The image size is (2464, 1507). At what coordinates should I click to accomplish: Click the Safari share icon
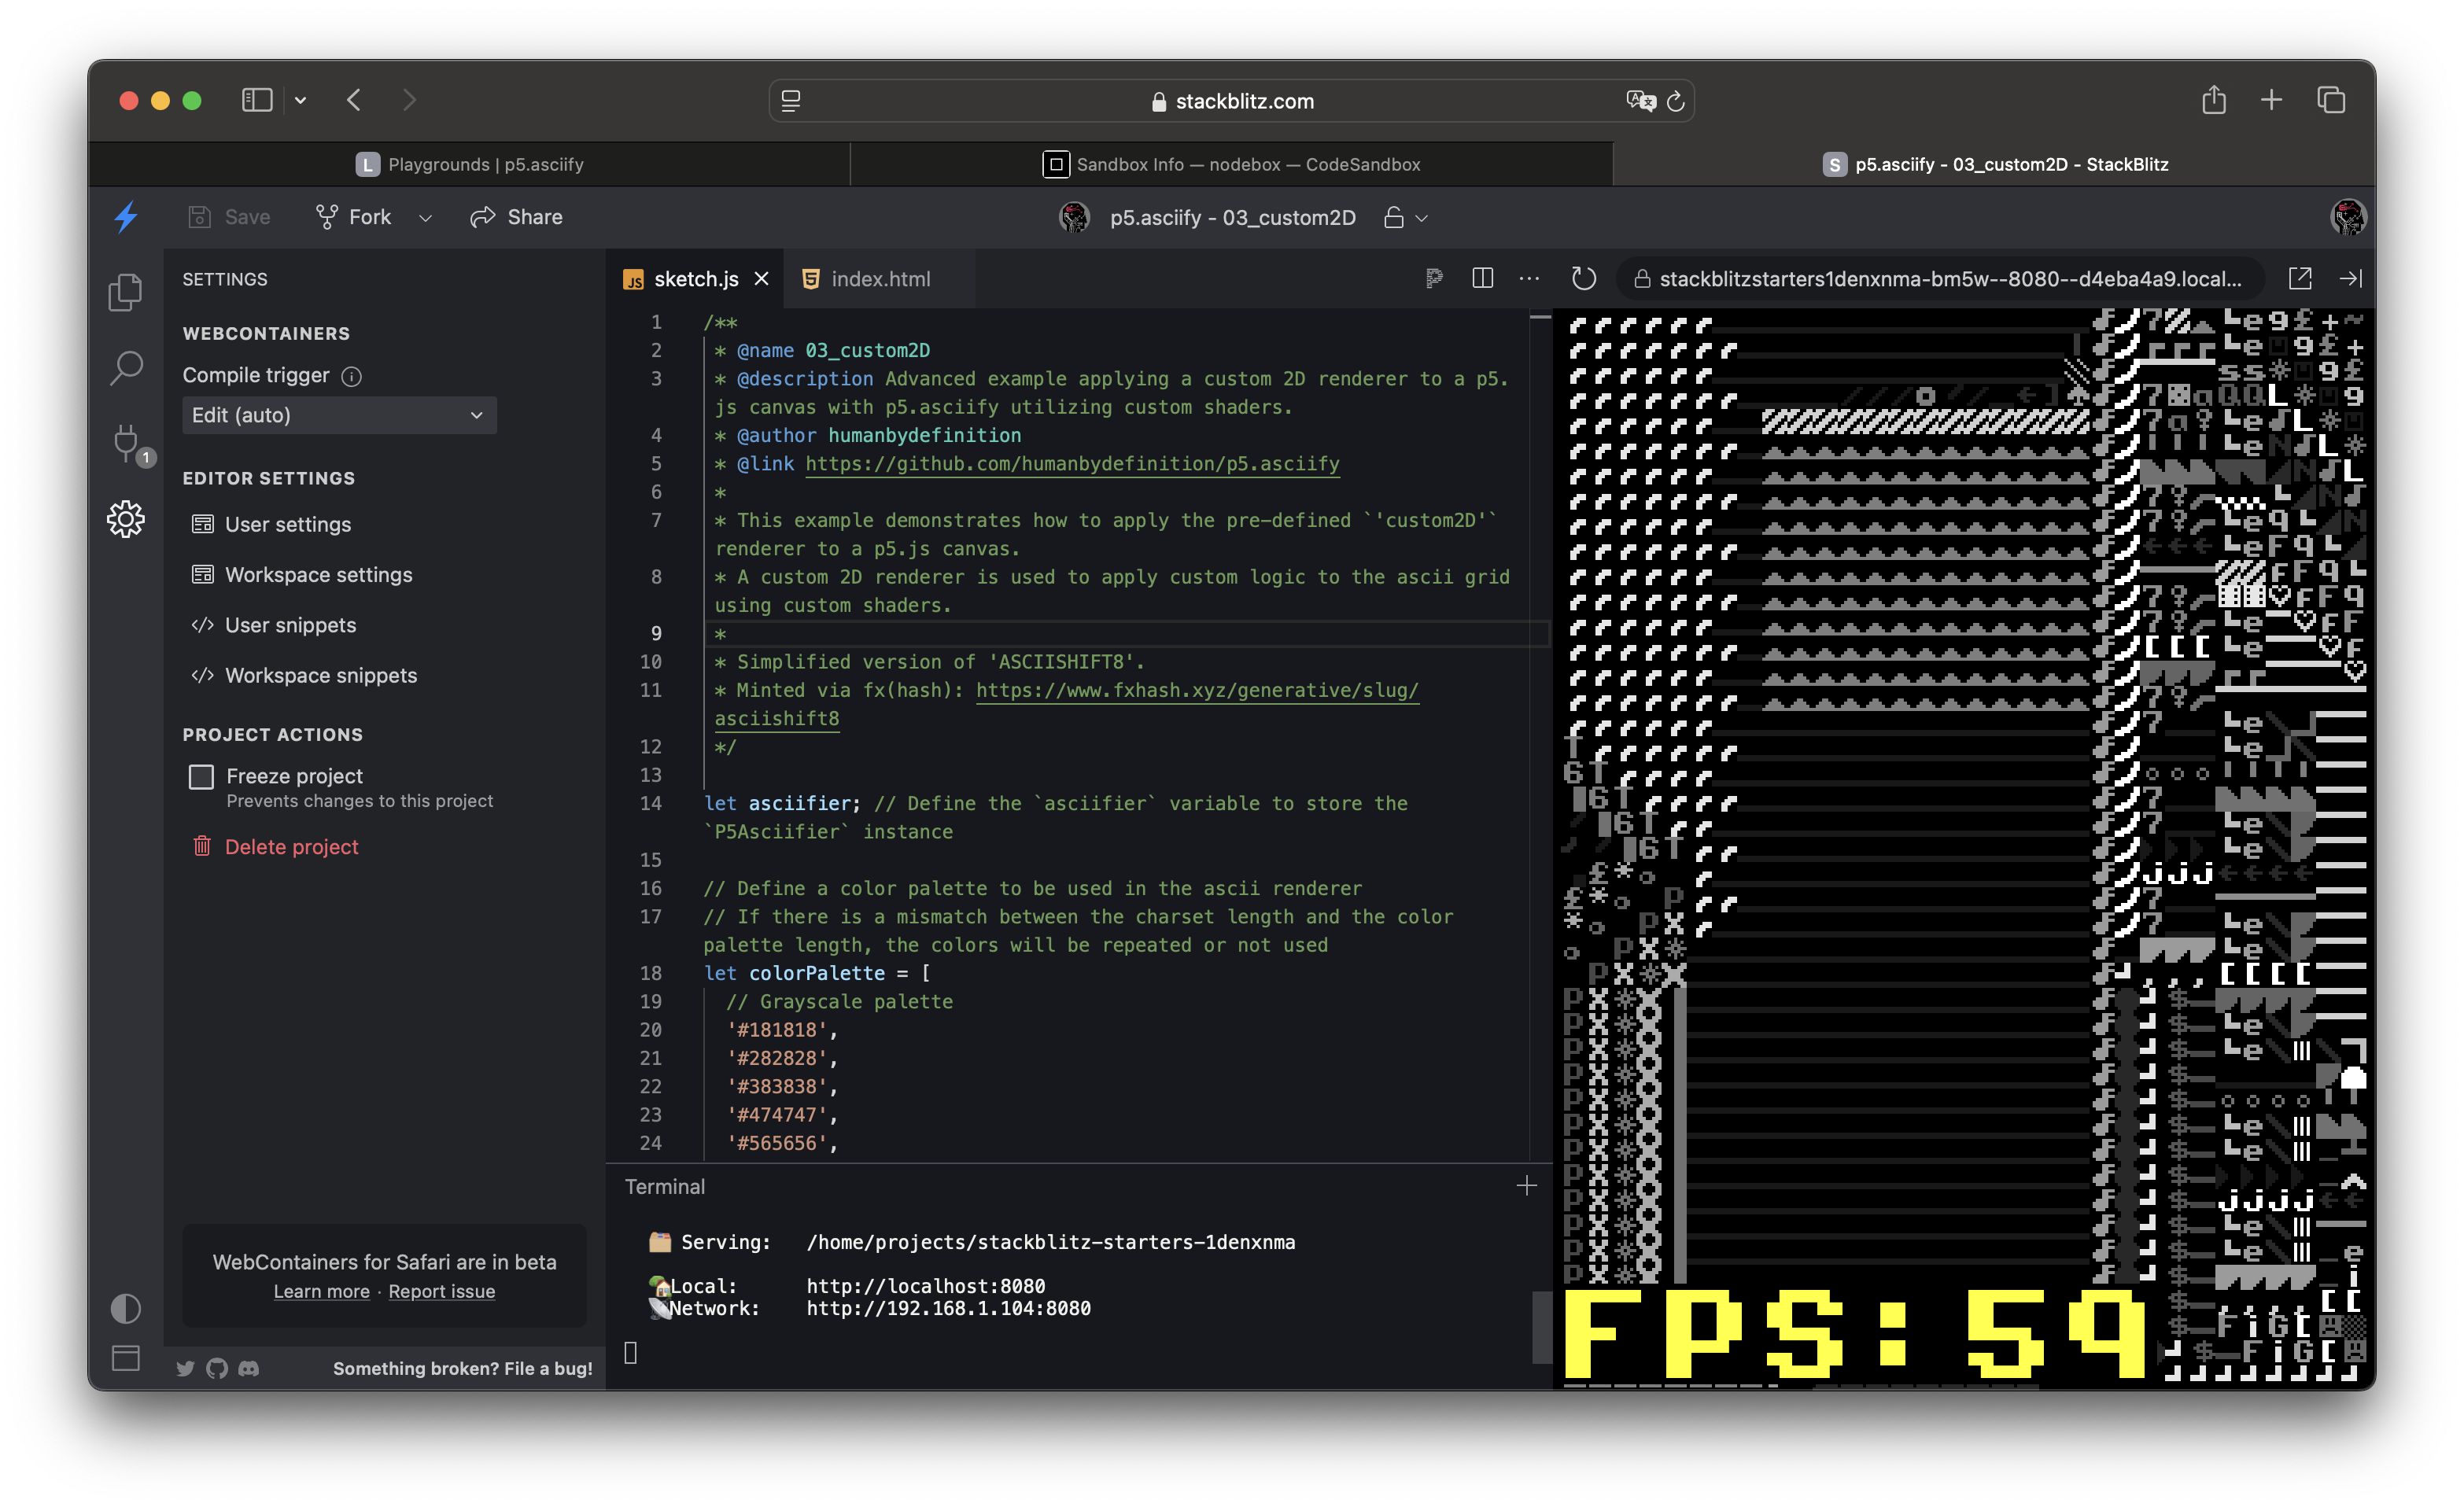pyautogui.click(x=2213, y=100)
